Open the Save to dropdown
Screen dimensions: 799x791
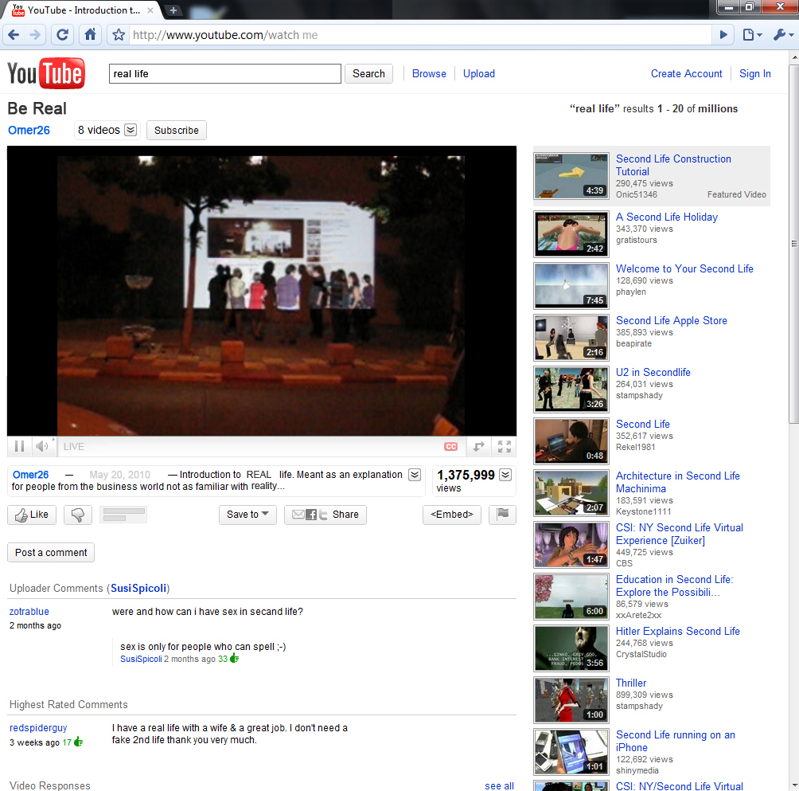click(x=247, y=515)
